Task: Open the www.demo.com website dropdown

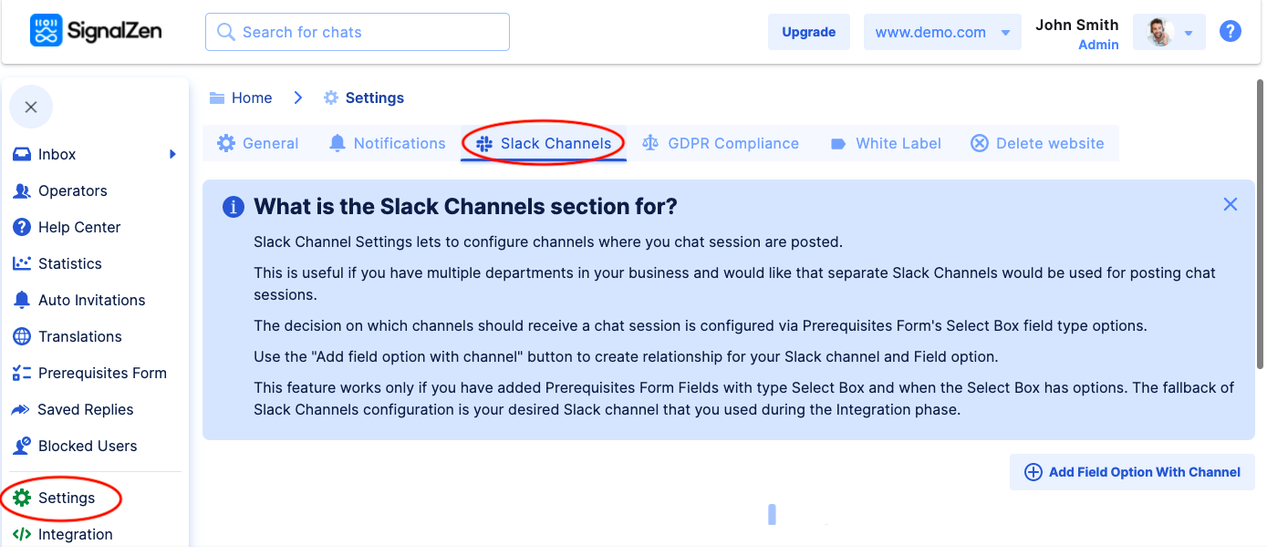Action: point(941,33)
